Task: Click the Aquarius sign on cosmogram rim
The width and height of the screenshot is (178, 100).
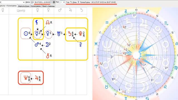Action: pos(107,23)
